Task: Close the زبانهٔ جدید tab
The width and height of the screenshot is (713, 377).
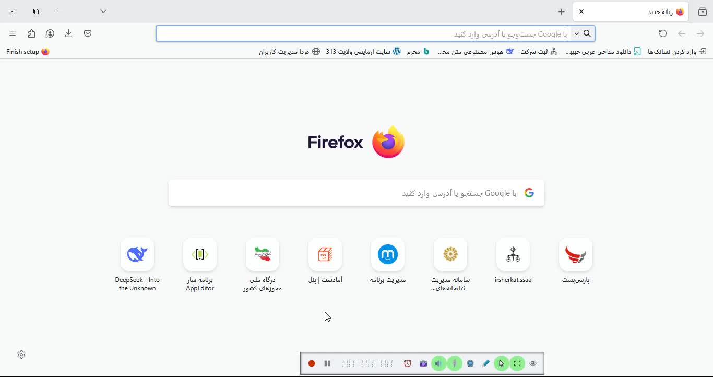Action: click(x=581, y=11)
